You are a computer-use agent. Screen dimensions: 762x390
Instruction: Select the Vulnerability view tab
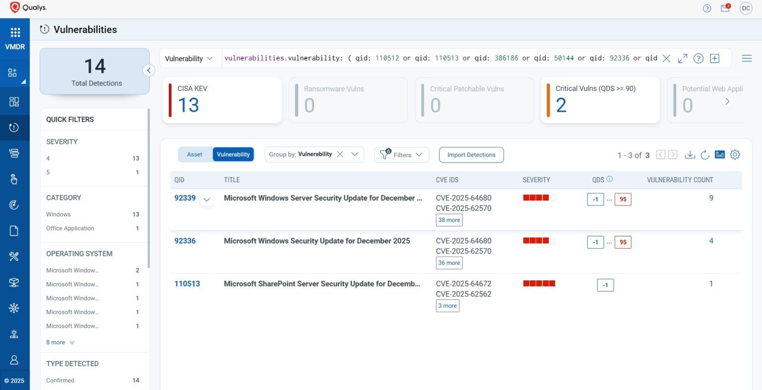click(x=233, y=154)
